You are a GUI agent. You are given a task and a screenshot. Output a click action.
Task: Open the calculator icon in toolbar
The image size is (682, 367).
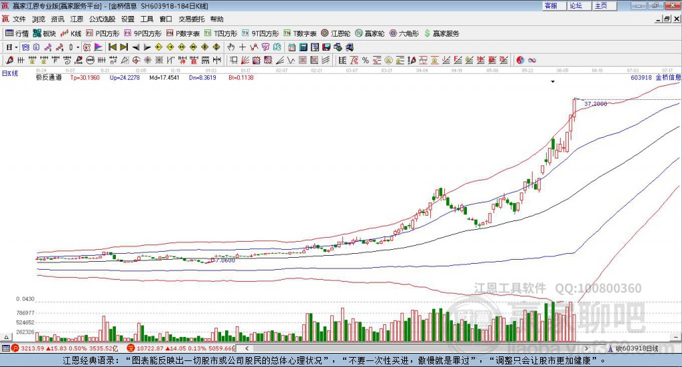[x=303, y=47]
